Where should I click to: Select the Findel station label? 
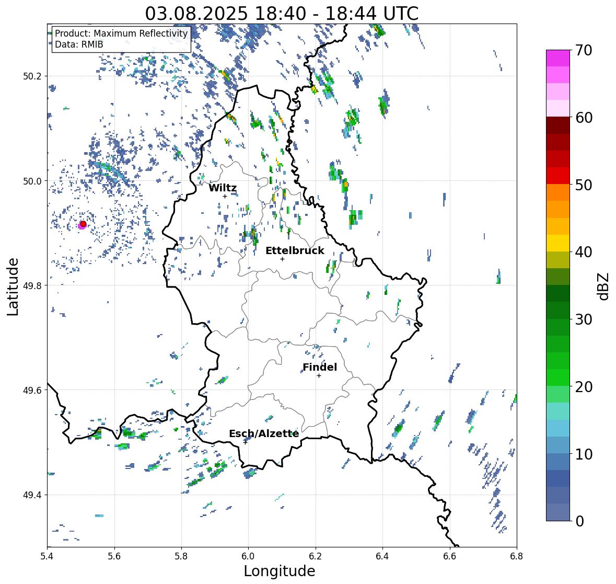320,367
